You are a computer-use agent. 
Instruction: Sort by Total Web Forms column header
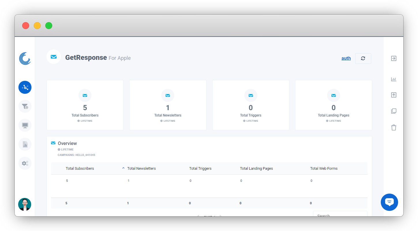[324, 169]
